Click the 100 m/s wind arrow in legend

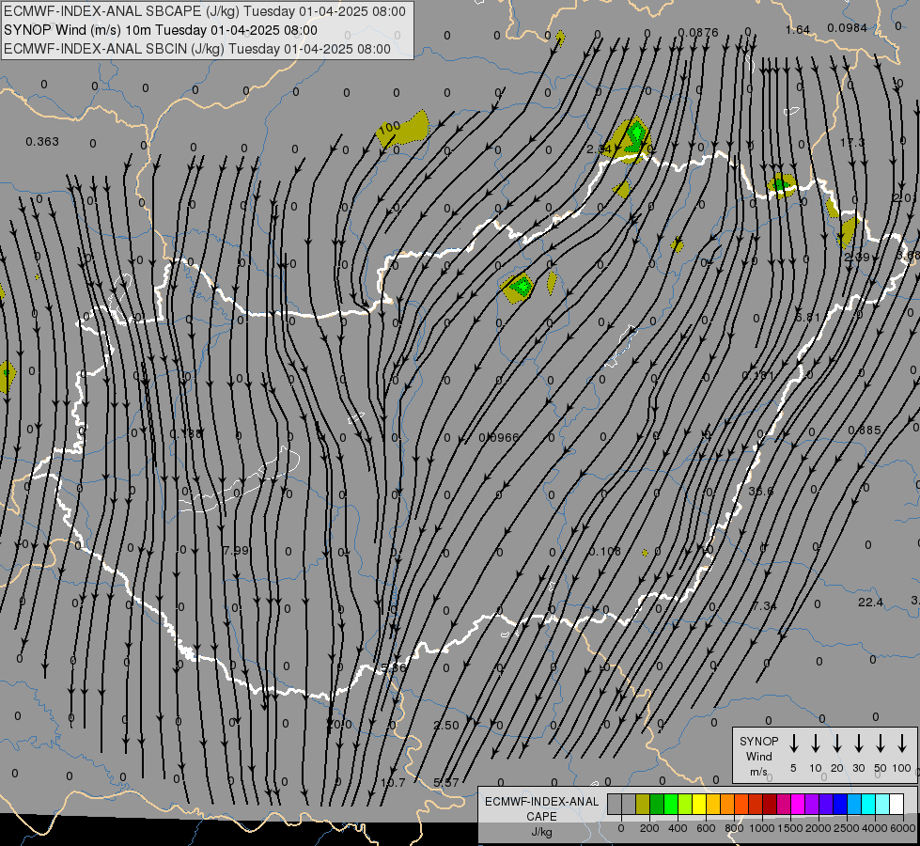tap(902, 744)
